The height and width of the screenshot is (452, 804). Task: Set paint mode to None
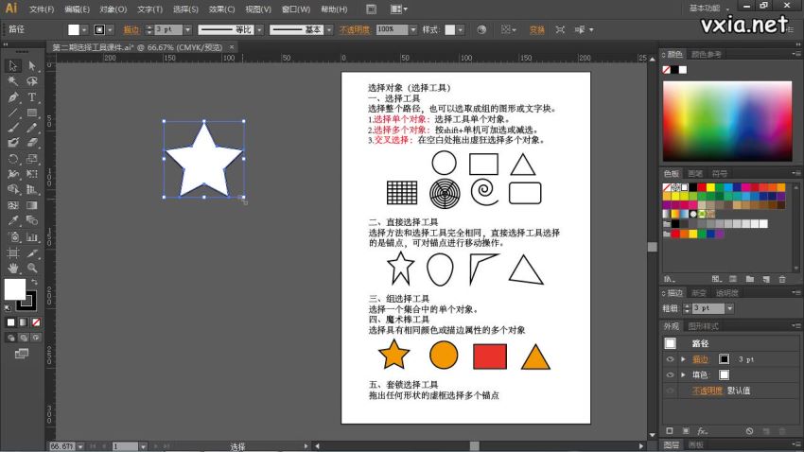tap(36, 322)
